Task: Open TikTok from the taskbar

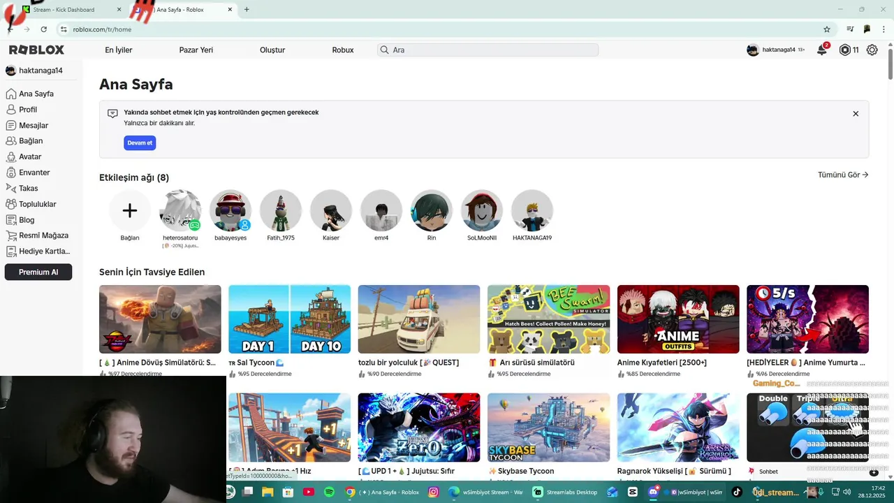Action: [736, 492]
